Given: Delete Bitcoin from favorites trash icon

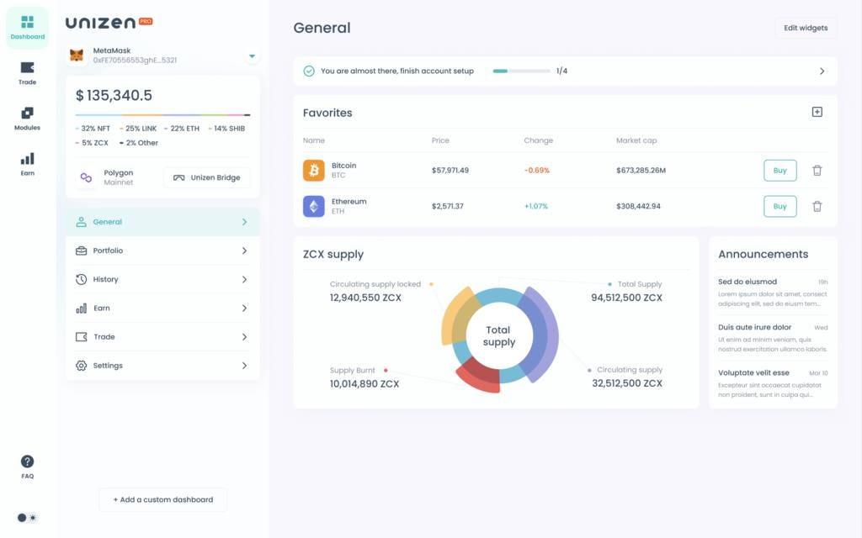Looking at the screenshot, I should (x=817, y=170).
